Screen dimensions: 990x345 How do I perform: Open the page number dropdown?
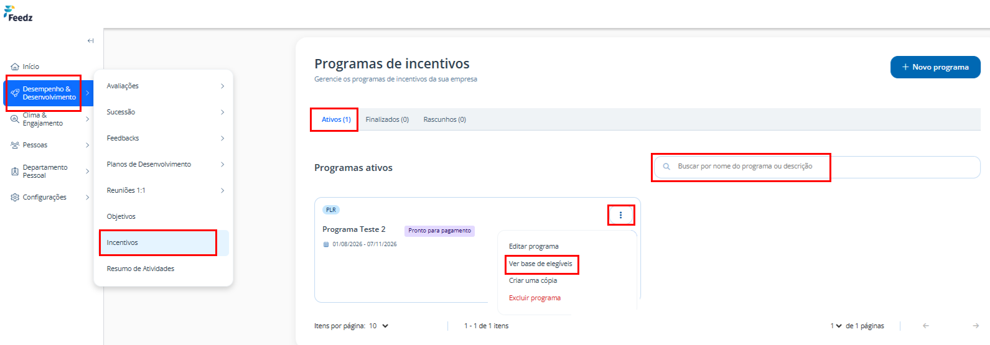pyautogui.click(x=836, y=326)
